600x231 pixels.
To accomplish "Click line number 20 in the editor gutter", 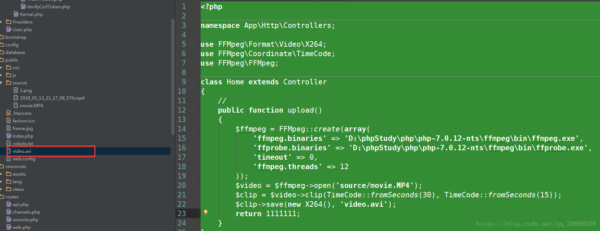I will tap(182, 185).
